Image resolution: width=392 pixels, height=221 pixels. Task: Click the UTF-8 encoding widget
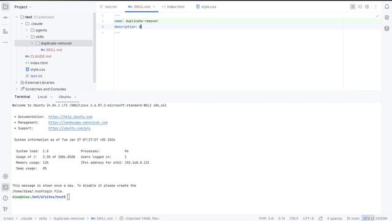click(x=308, y=219)
